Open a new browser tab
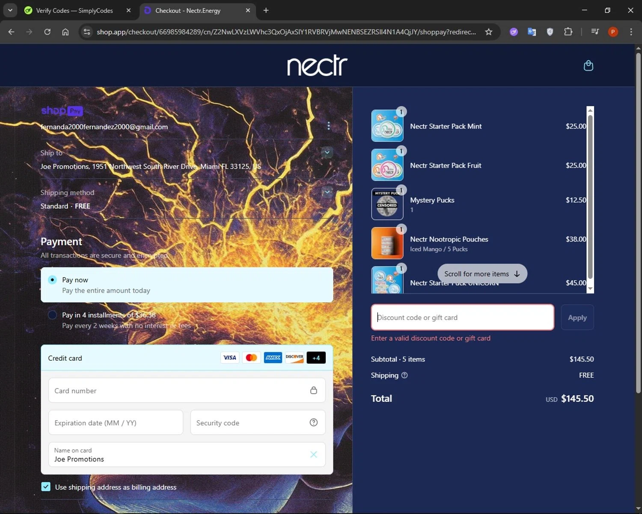Image resolution: width=642 pixels, height=514 pixels. (266, 10)
